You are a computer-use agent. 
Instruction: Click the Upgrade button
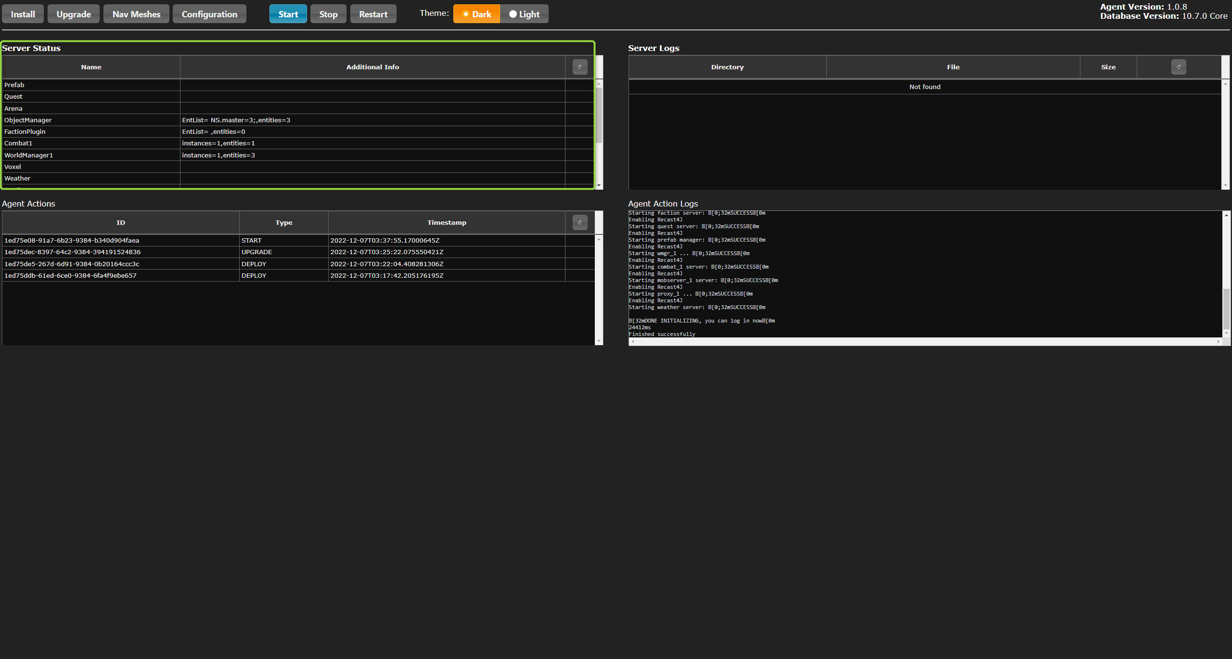pyautogui.click(x=74, y=14)
